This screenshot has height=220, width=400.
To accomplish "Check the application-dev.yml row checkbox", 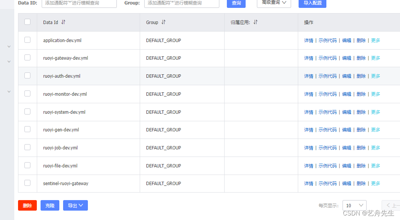I will (x=27, y=40).
